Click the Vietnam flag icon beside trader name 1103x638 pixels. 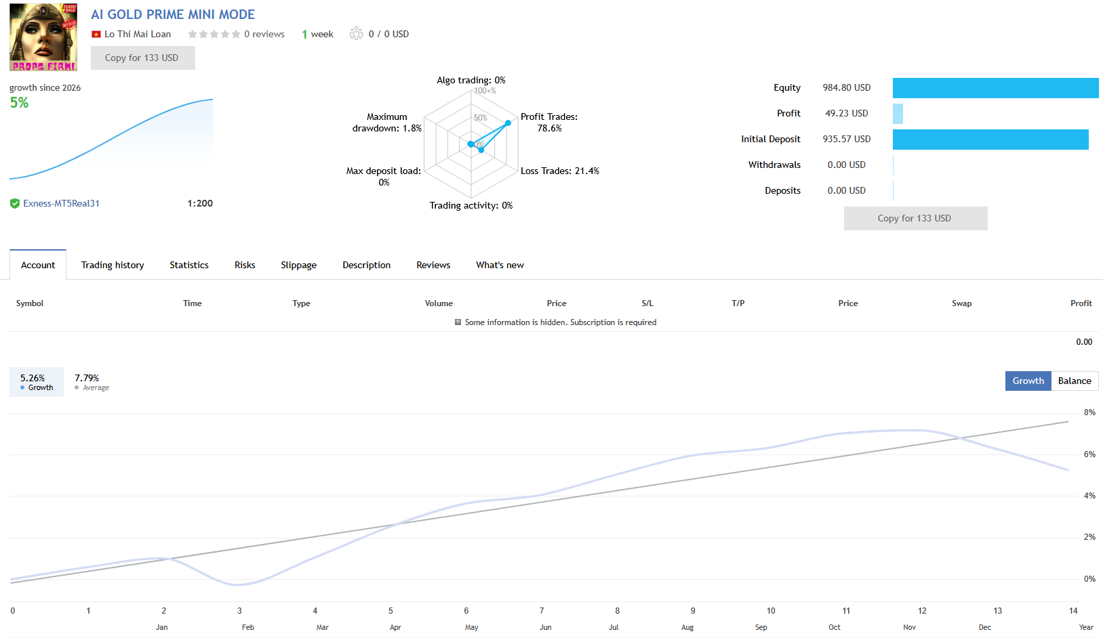pyautogui.click(x=97, y=33)
